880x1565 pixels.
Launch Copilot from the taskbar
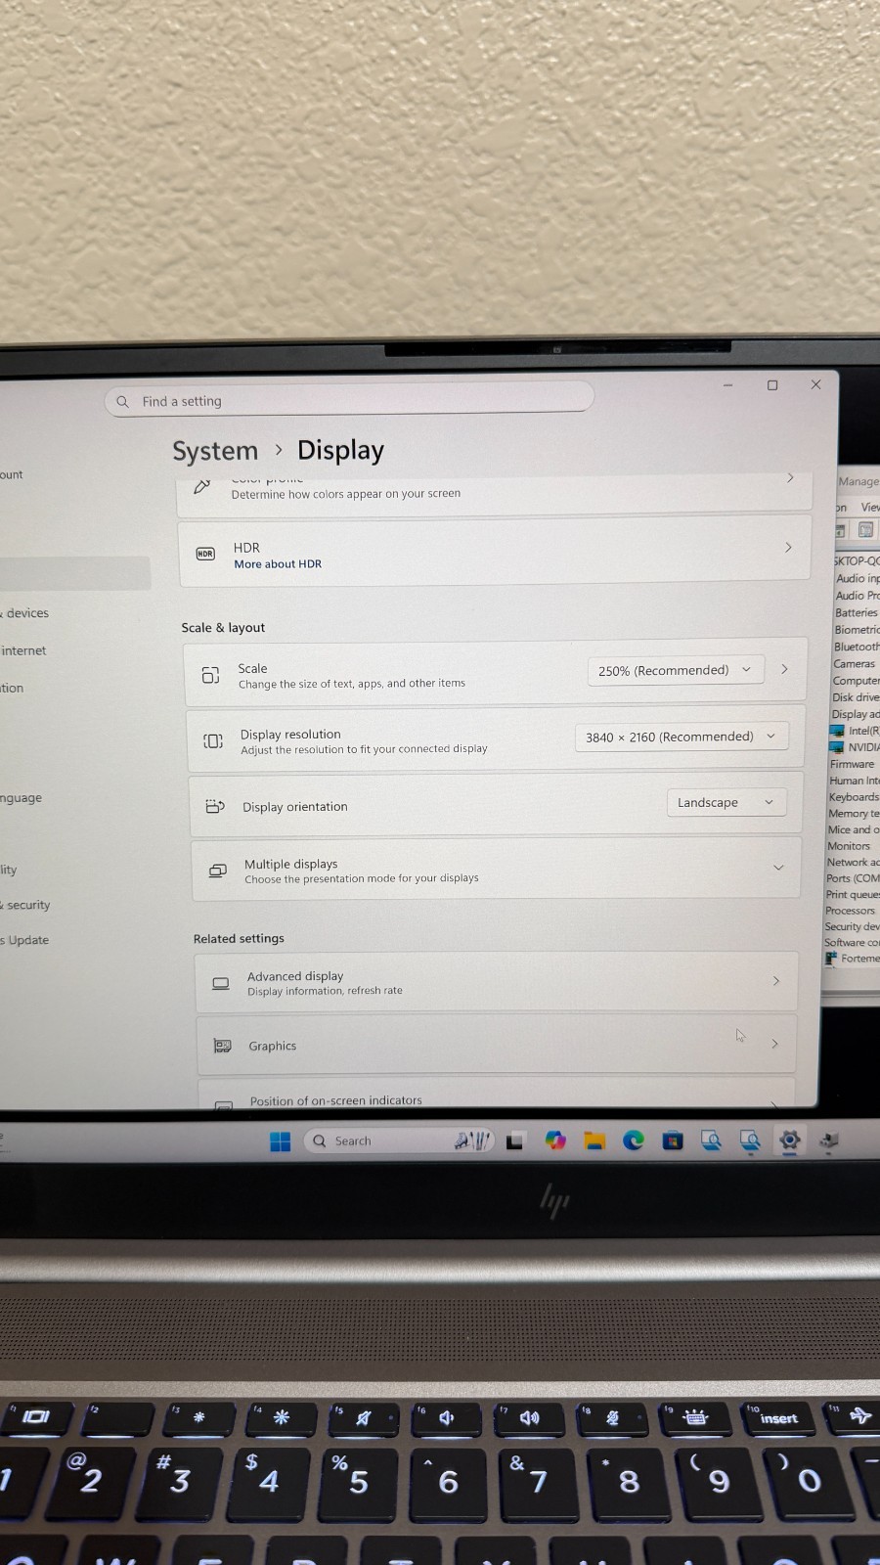click(x=555, y=1140)
